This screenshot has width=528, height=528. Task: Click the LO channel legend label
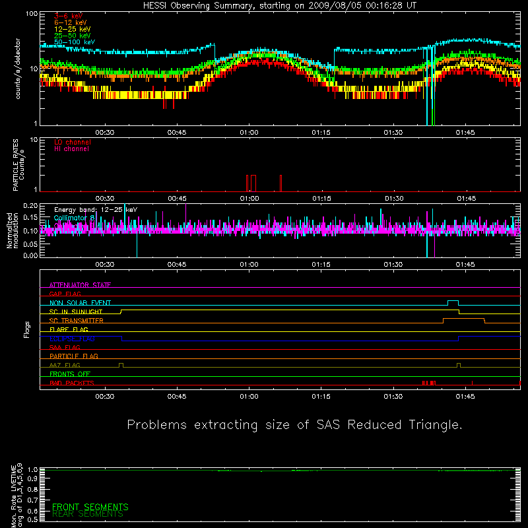[73, 142]
